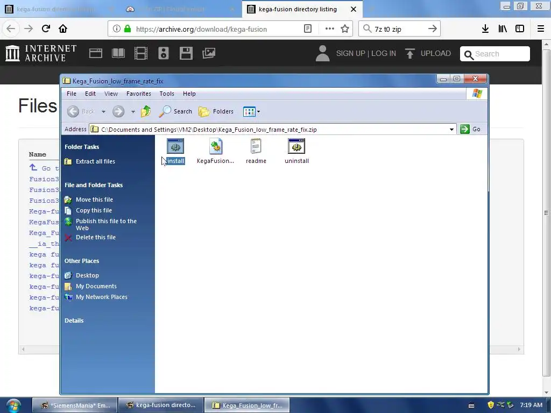Click the Firefox page vertical scrollbar
This screenshot has height=413, width=551.
(546, 212)
